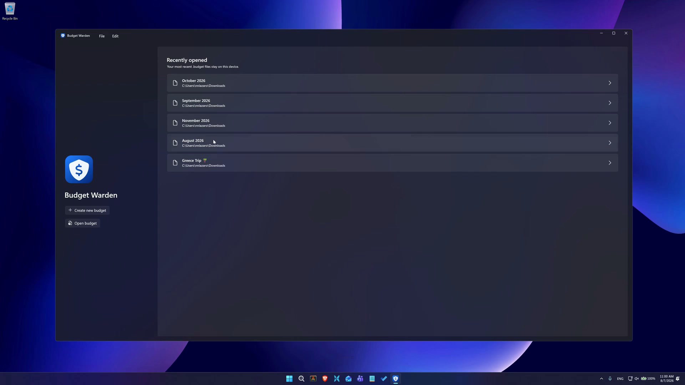
Task: Click the chevron arrow on Greece Trip row
Action: [610, 163]
